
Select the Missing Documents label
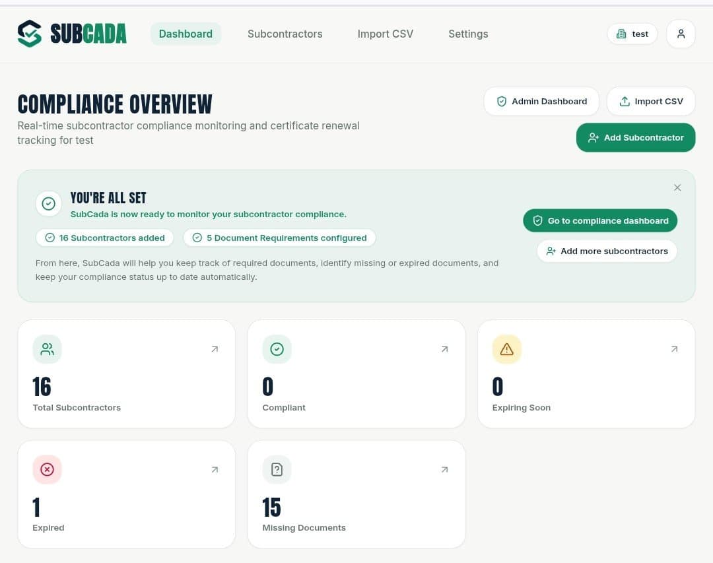[x=304, y=527]
